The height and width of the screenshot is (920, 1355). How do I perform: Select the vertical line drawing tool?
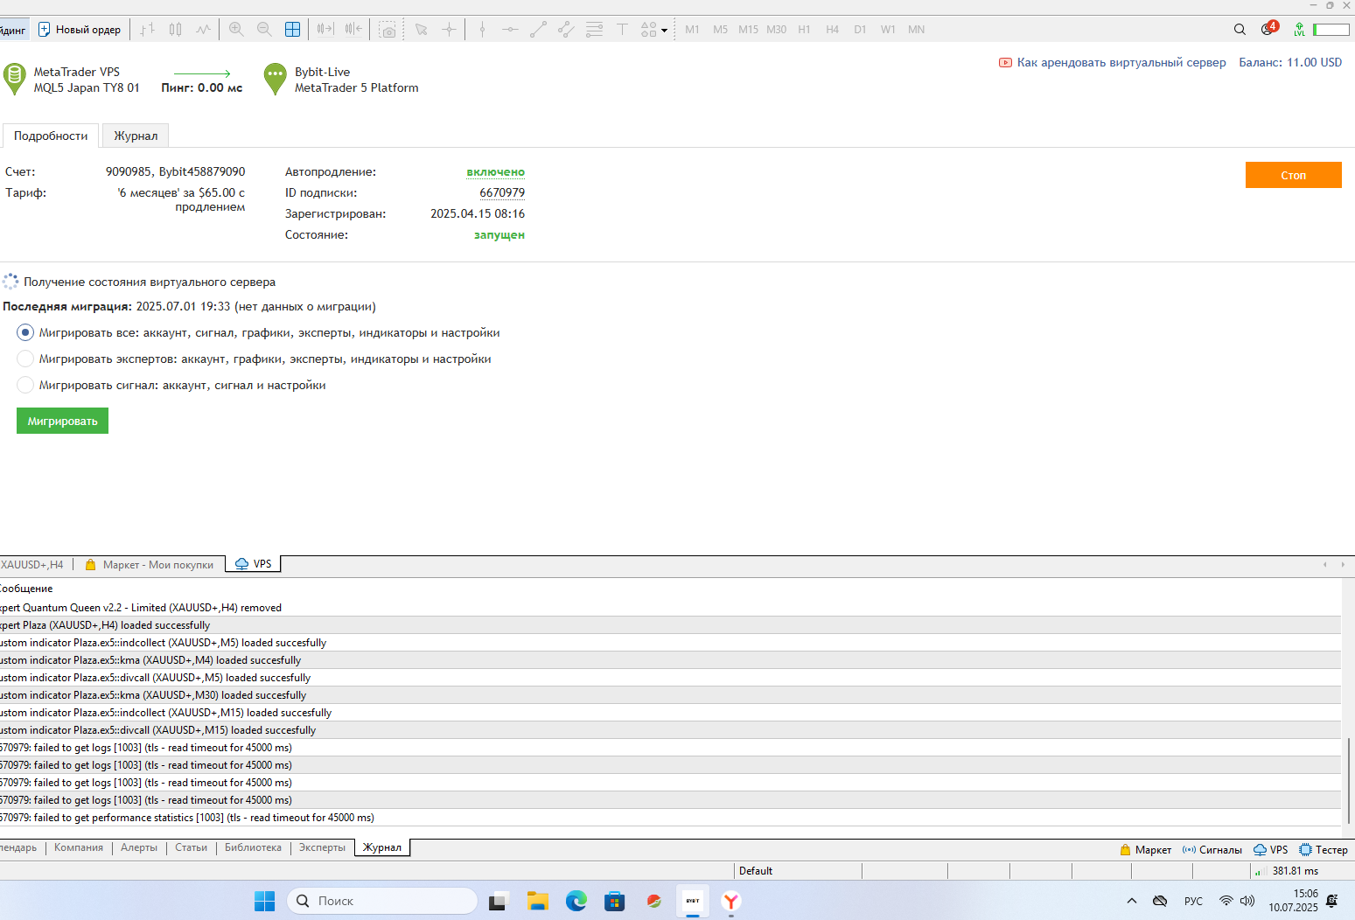click(482, 30)
